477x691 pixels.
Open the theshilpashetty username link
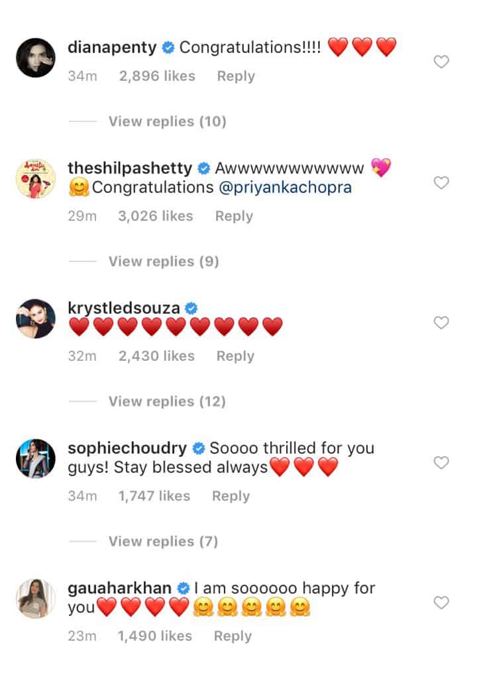click(x=130, y=168)
